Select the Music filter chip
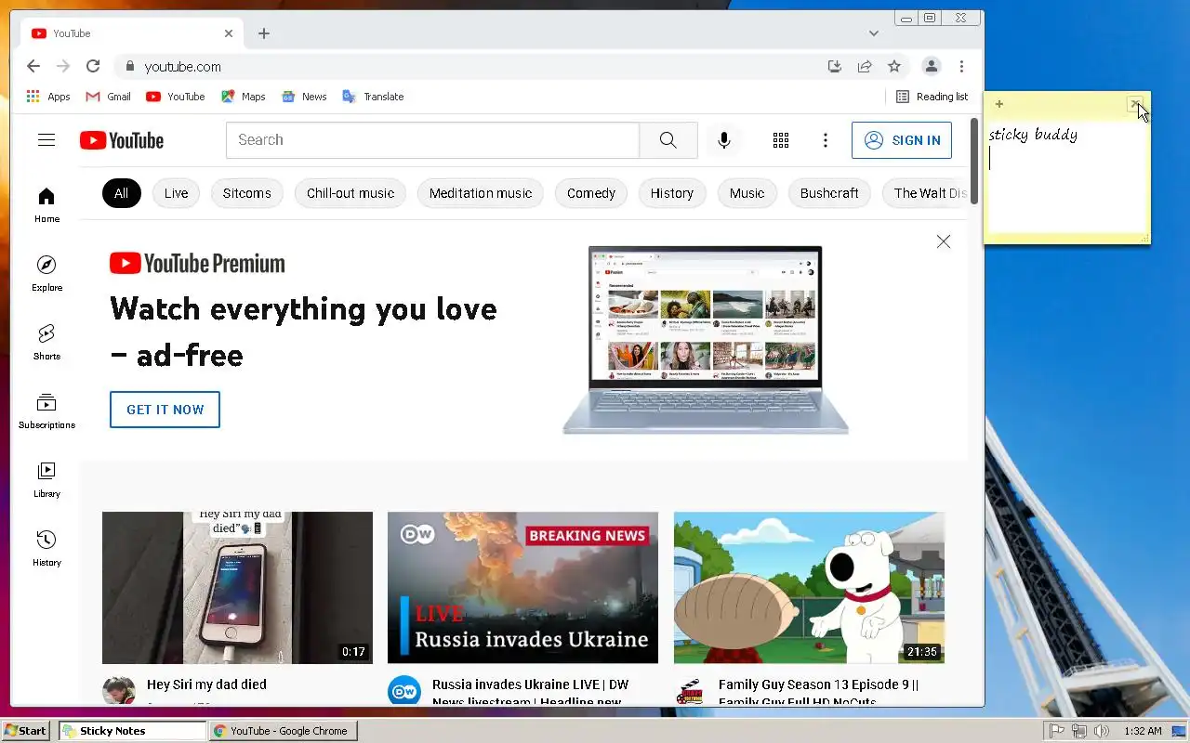Screen dimensions: 1190x743 [747, 193]
